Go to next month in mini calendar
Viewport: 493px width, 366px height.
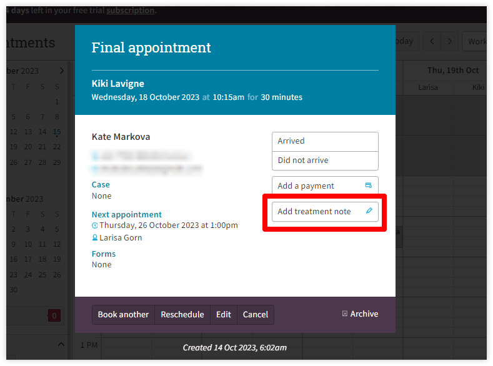coord(62,71)
